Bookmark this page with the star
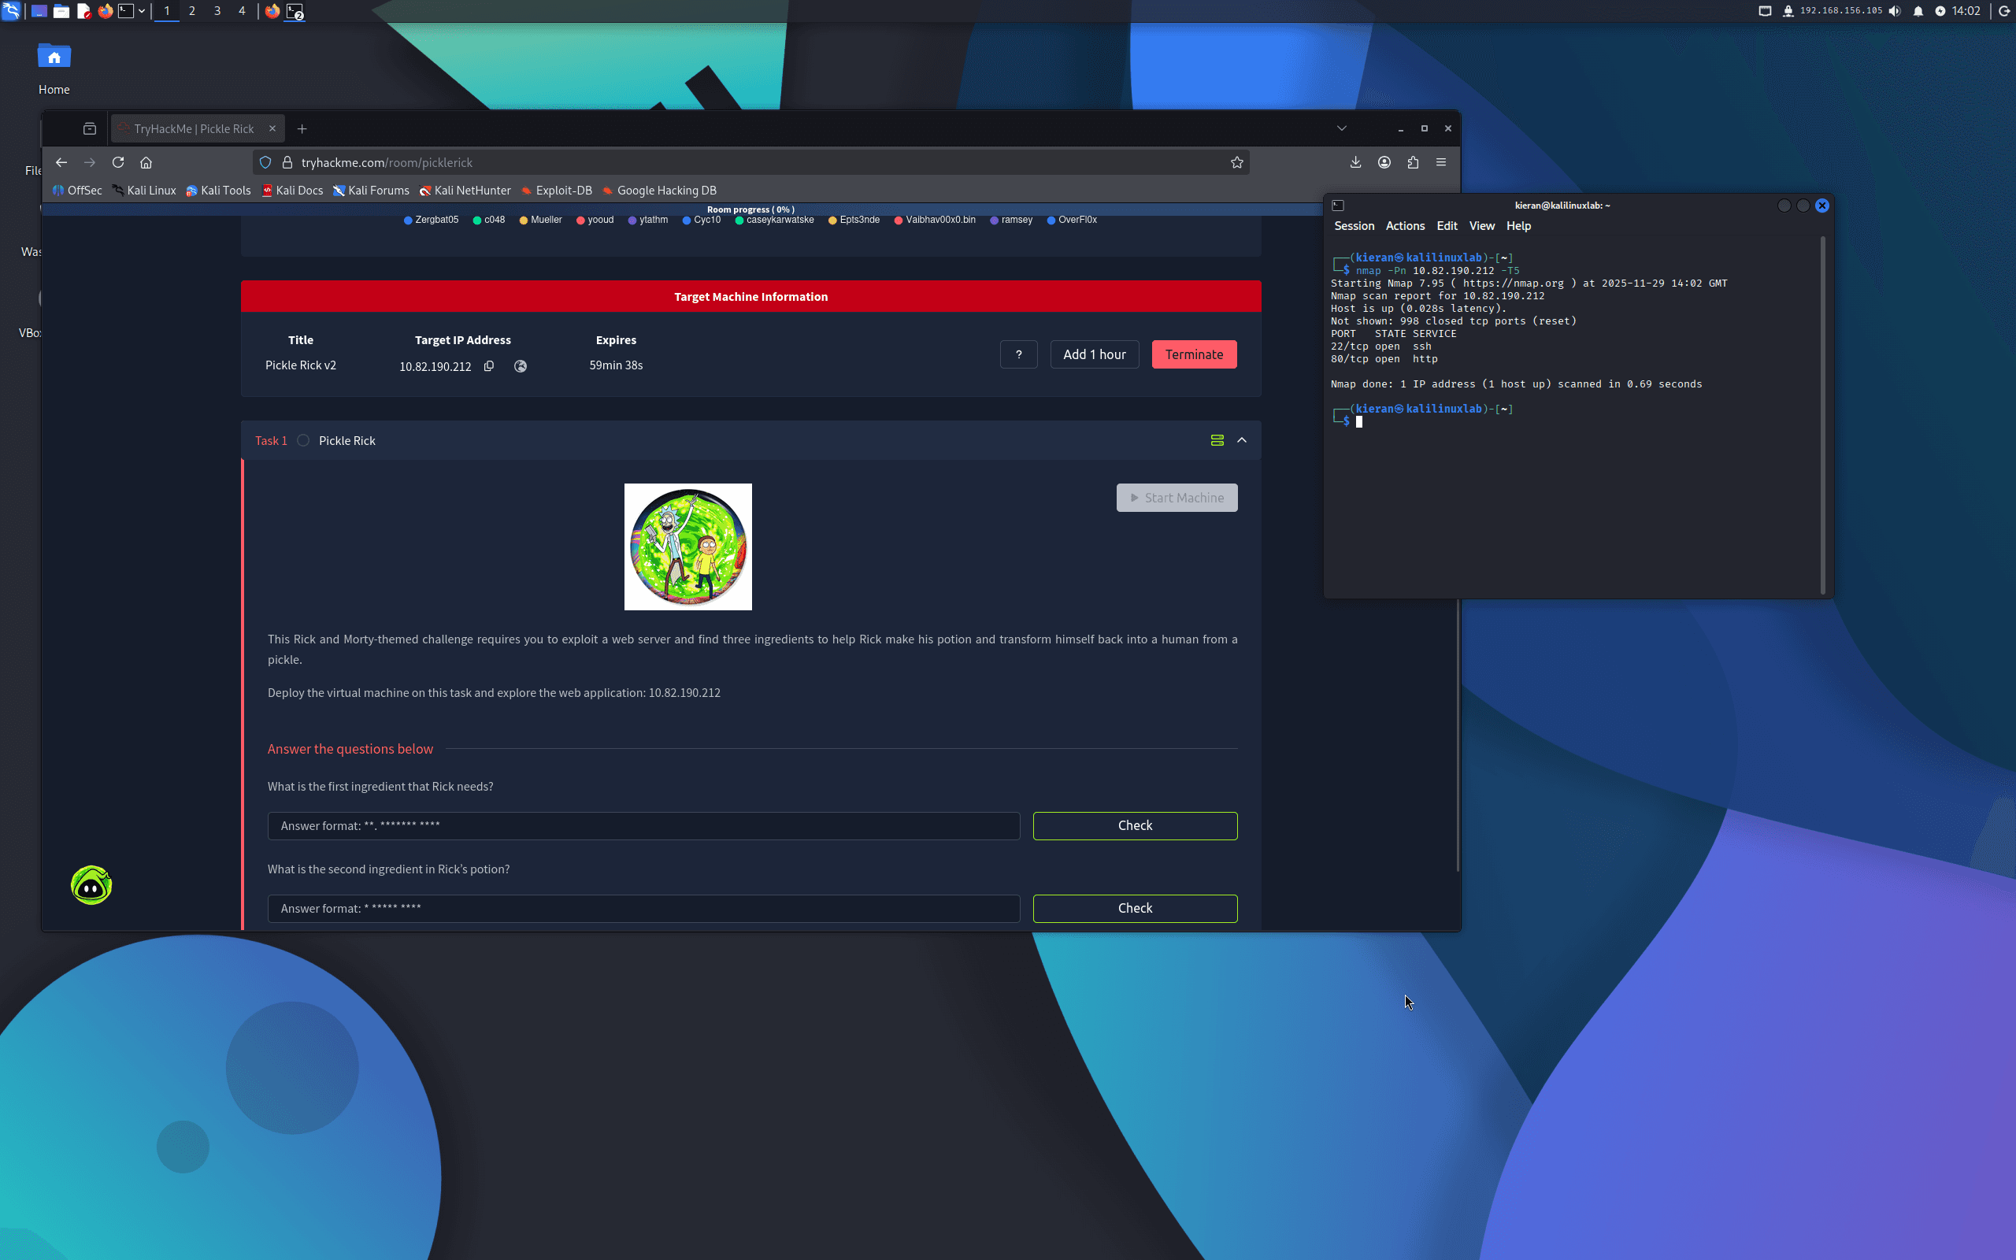2016x1260 pixels. click(x=1237, y=162)
